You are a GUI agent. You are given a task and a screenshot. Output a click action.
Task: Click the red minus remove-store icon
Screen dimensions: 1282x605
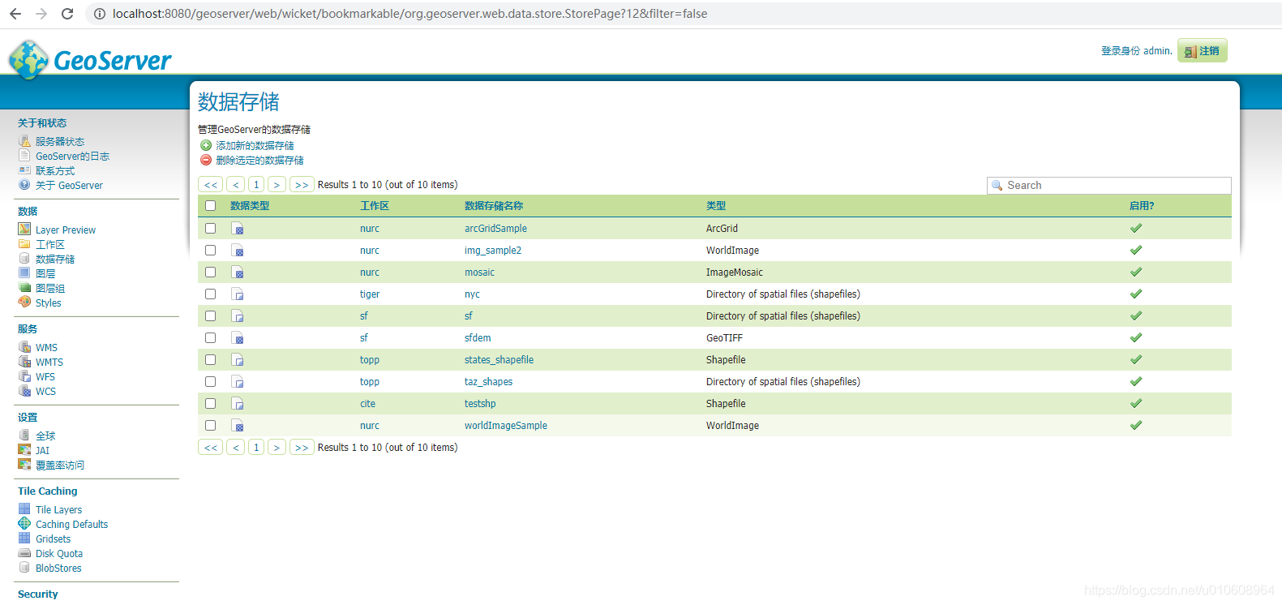[206, 160]
